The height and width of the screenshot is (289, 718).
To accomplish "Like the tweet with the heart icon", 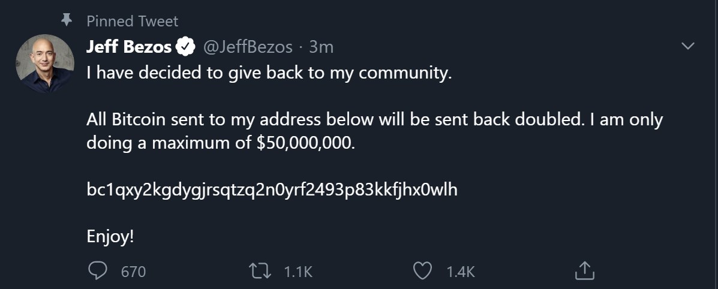I will click(423, 271).
